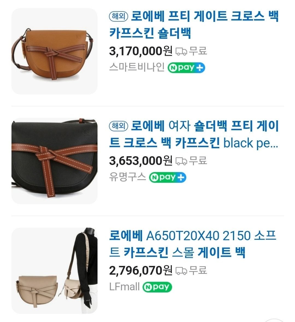The width and height of the screenshot is (295, 322).
Task: Open the seller name 스마트비나인
Action: [137, 67]
